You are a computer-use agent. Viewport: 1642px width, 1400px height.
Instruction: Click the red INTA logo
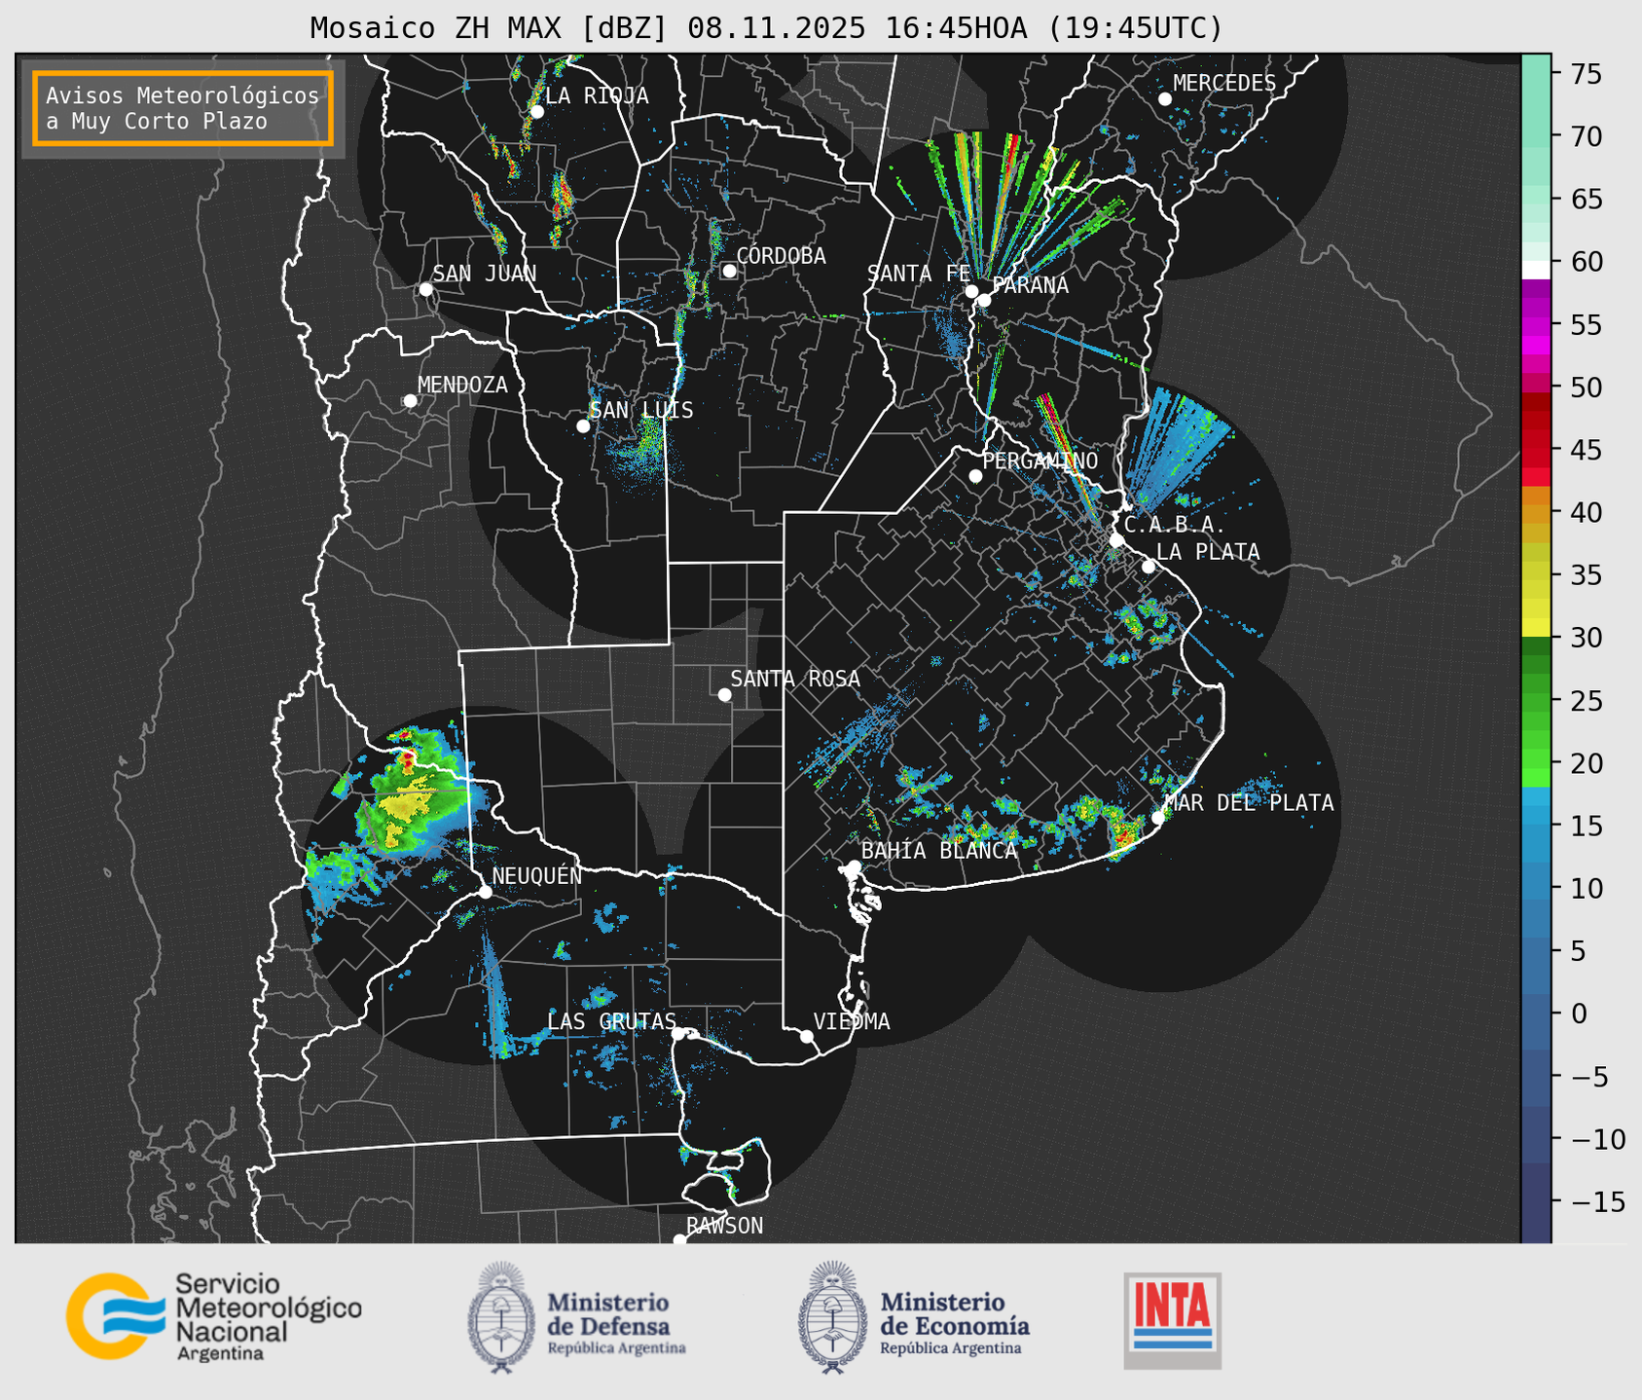pos(1172,1320)
